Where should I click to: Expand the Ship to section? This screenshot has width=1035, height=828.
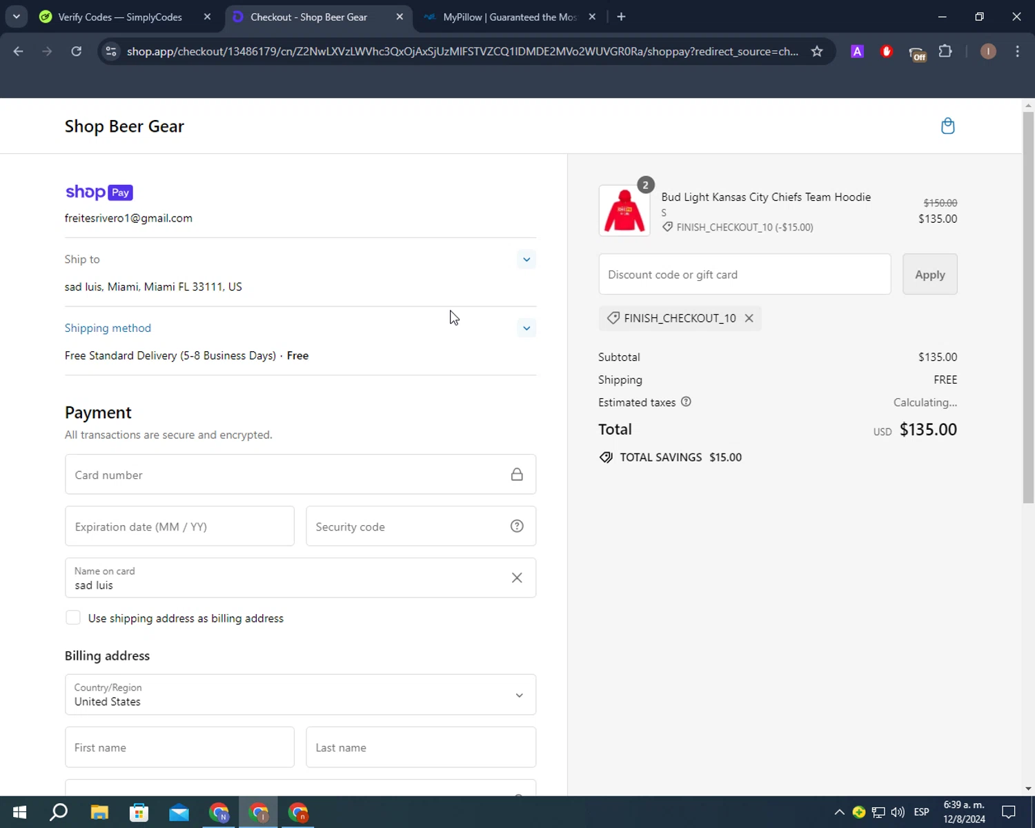coord(526,259)
